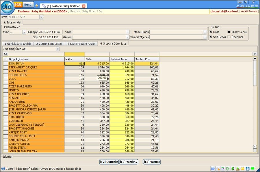Screen dimensions: 260x172
Task: Click the green refresh arrows icon
Action: click(x=228, y=169)
